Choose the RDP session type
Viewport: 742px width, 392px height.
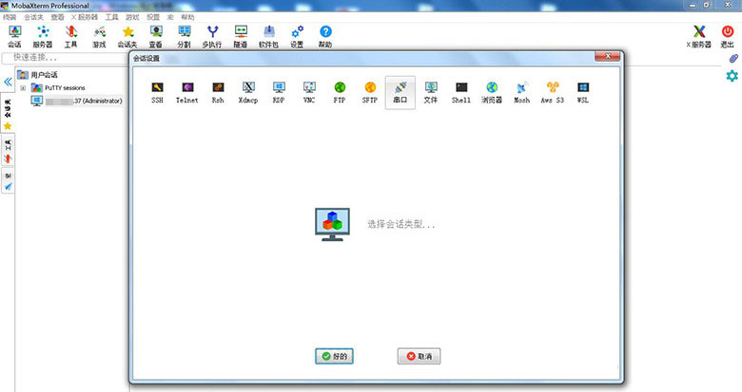pyautogui.click(x=279, y=93)
